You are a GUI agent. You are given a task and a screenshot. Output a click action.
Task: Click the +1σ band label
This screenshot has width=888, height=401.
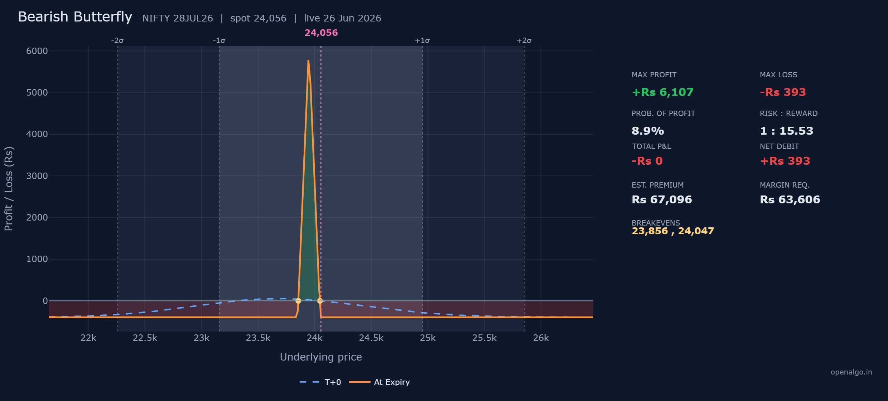(422, 40)
